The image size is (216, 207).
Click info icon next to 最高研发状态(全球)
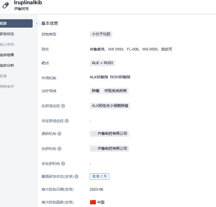pyautogui.click(x=77, y=177)
